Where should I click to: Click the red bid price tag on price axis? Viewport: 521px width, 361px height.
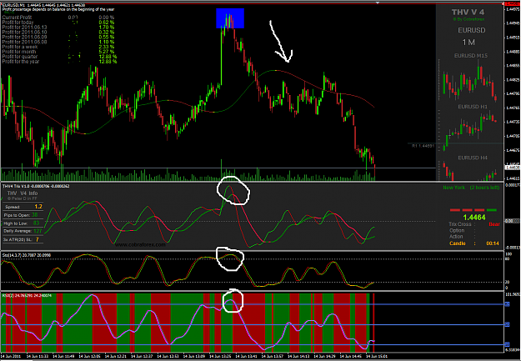(x=512, y=3)
